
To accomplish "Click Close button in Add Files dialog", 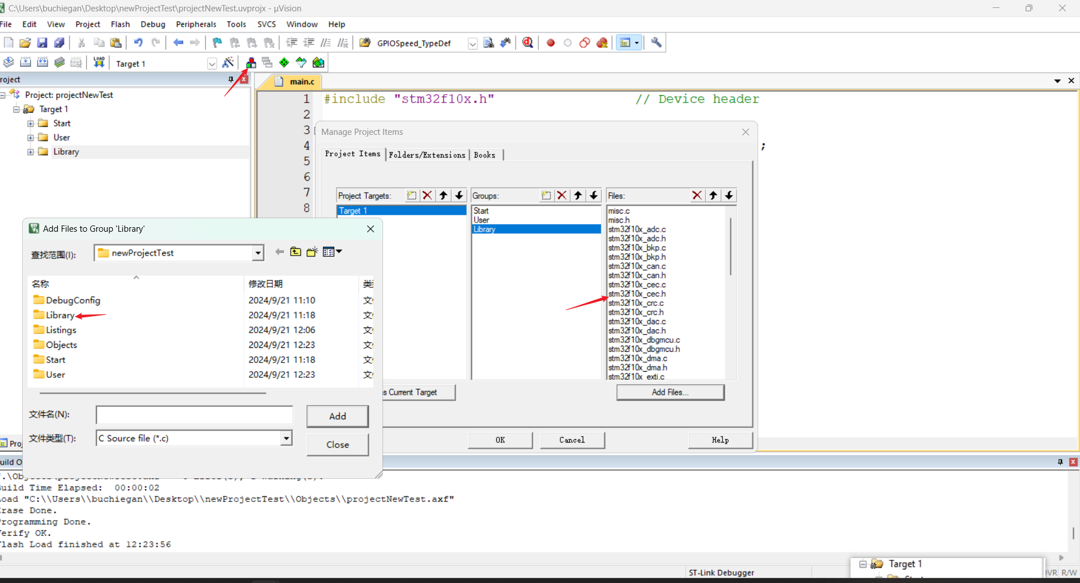I will coord(338,445).
